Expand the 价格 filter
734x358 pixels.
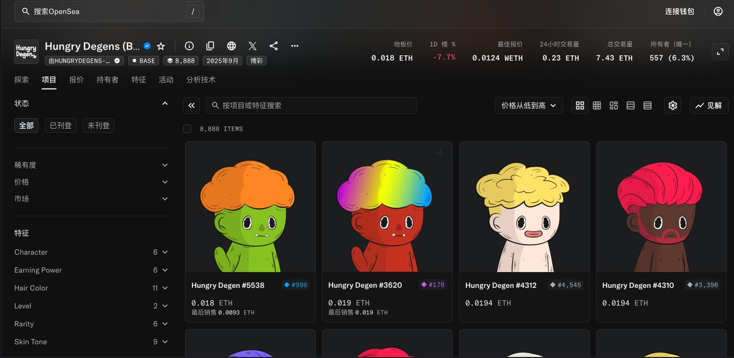click(92, 182)
